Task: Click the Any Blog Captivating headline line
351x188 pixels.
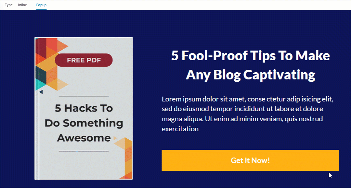Action: (x=251, y=75)
